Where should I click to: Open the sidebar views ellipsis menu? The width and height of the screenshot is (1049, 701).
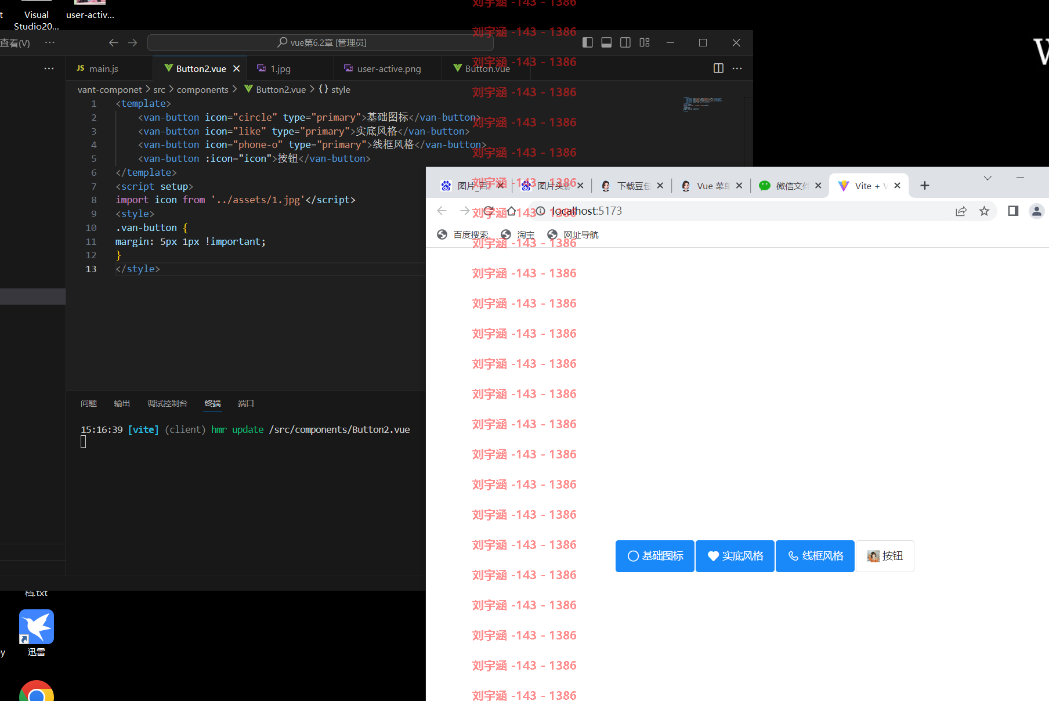(49, 68)
